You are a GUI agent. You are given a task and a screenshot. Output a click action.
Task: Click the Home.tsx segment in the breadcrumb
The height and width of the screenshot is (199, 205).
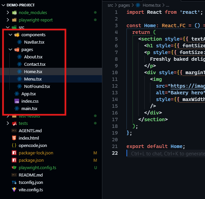pos(152,5)
